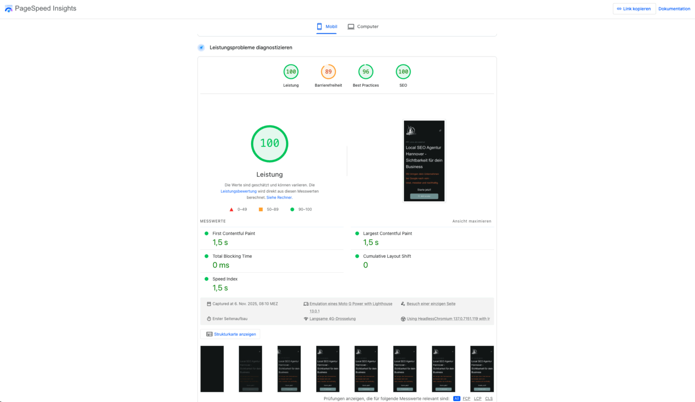Click the large mobile page screenshot preview
695x402 pixels.
(424, 161)
